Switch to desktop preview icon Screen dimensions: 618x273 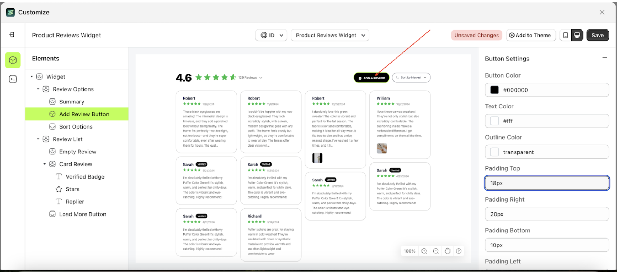click(x=577, y=35)
